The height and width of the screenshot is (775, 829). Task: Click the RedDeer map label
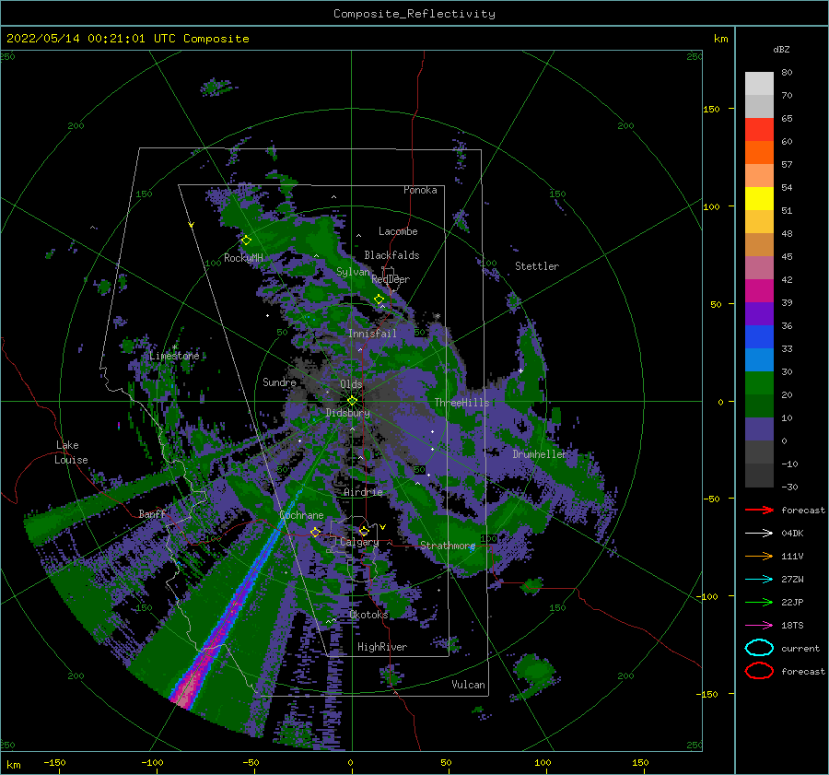point(391,279)
